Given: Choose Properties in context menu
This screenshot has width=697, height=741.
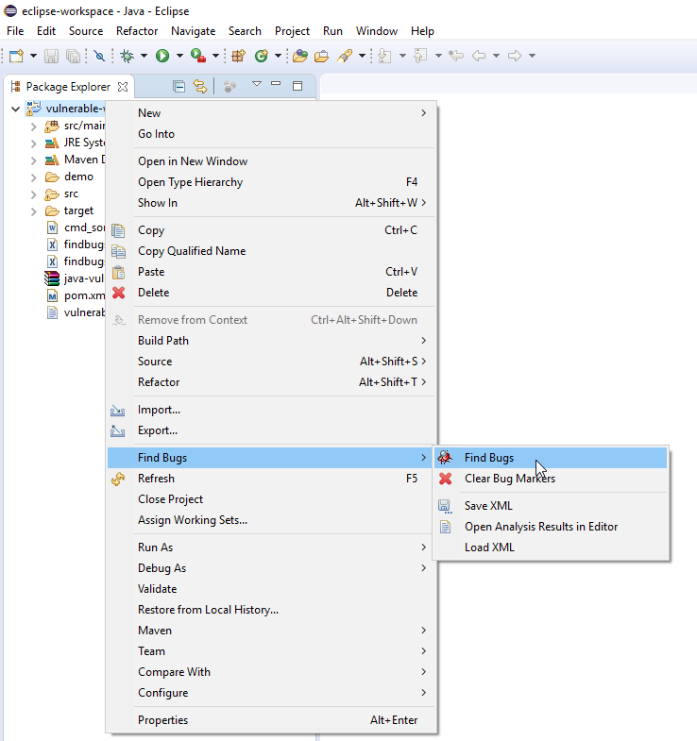Looking at the screenshot, I should pyautogui.click(x=270, y=720).
